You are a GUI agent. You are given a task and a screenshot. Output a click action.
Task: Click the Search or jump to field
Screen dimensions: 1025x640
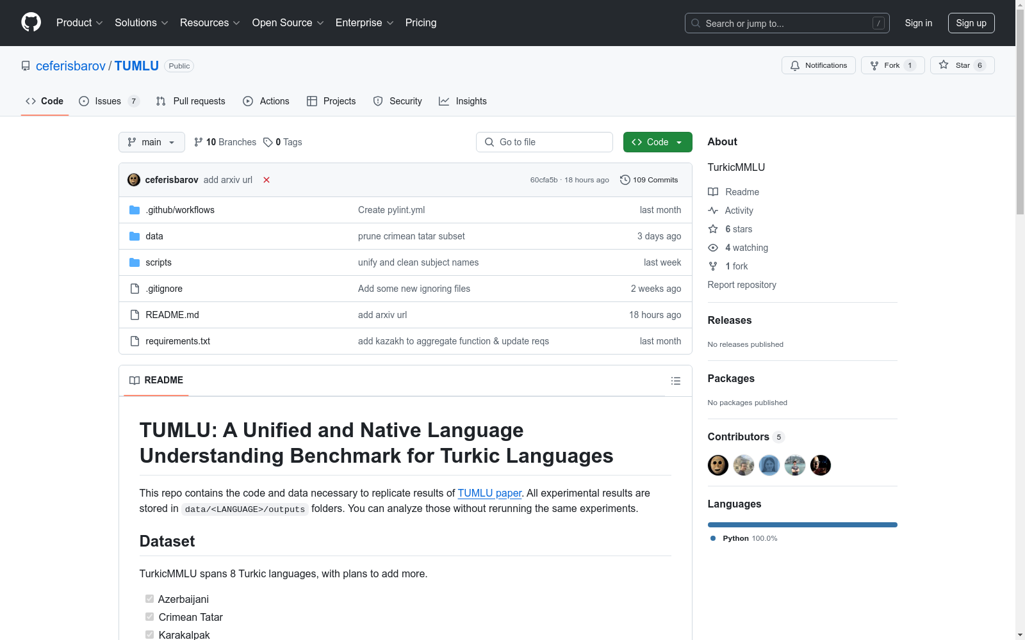pyautogui.click(x=787, y=23)
